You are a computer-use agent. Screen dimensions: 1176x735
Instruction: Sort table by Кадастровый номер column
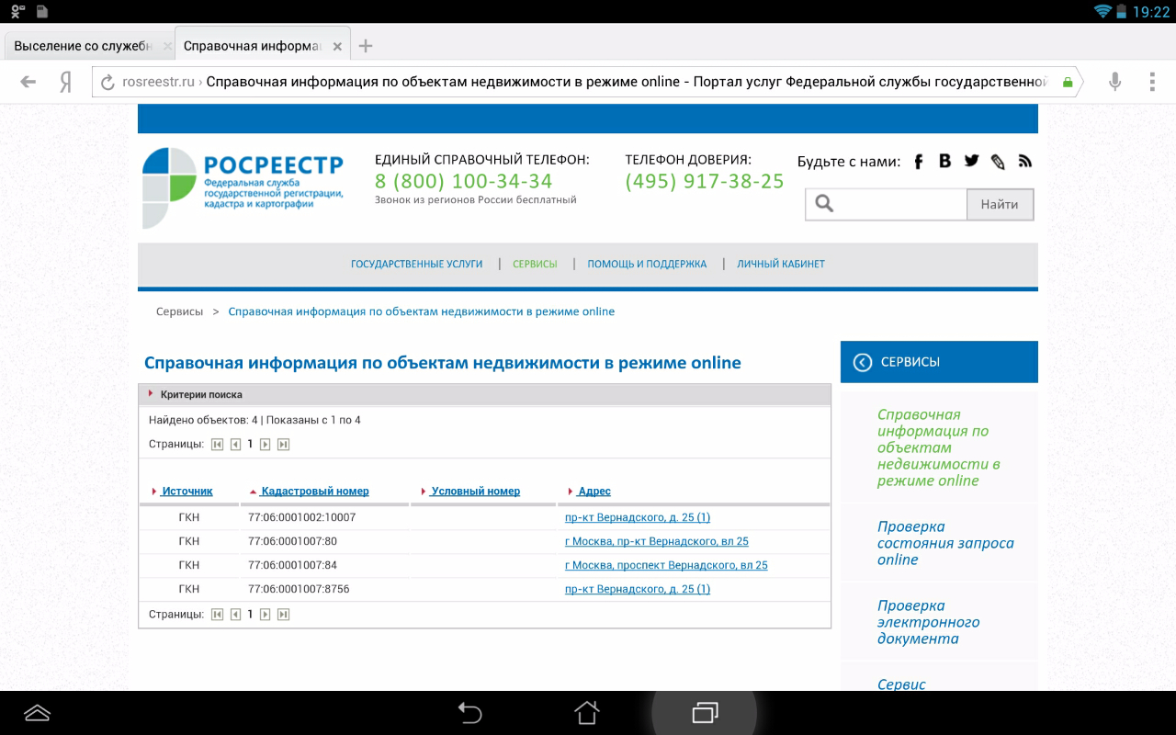tap(314, 492)
